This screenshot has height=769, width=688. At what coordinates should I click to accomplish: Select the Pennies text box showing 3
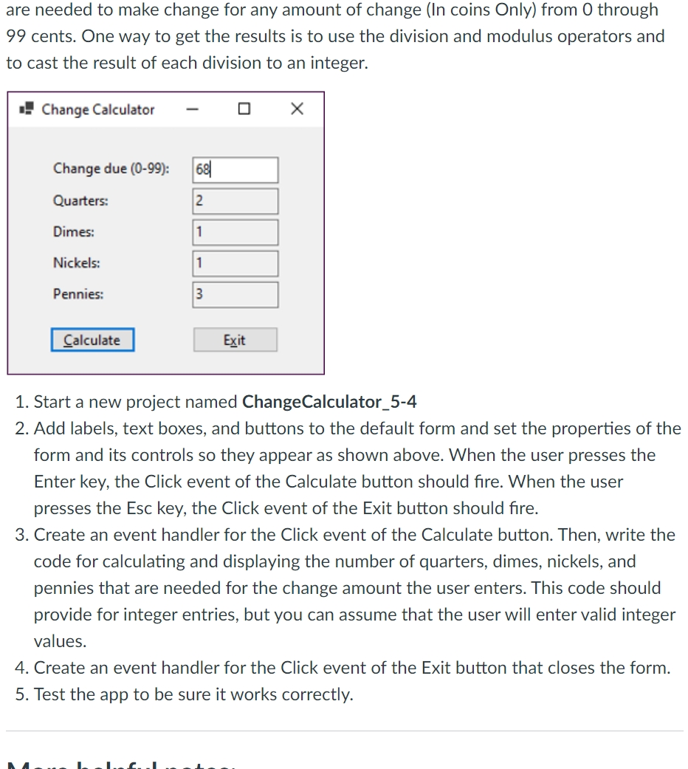coord(235,294)
